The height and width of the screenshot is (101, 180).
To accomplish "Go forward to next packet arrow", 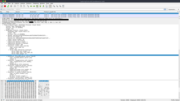I will (x=34, y=6).
